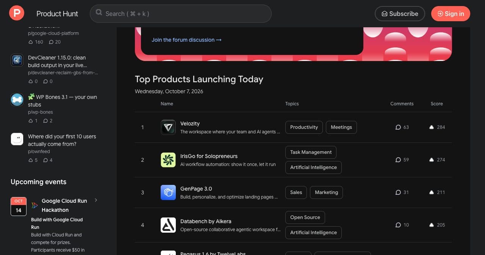
Task: Expand the Google Cloud Run Hackathon chevron
Action: tap(96, 200)
